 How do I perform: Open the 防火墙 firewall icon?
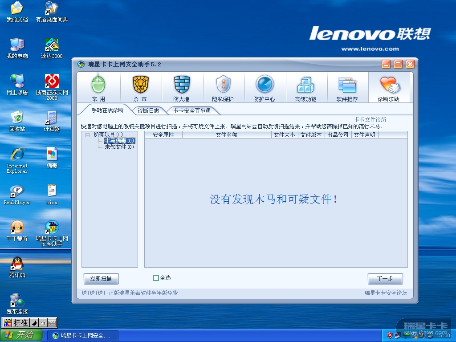click(182, 87)
